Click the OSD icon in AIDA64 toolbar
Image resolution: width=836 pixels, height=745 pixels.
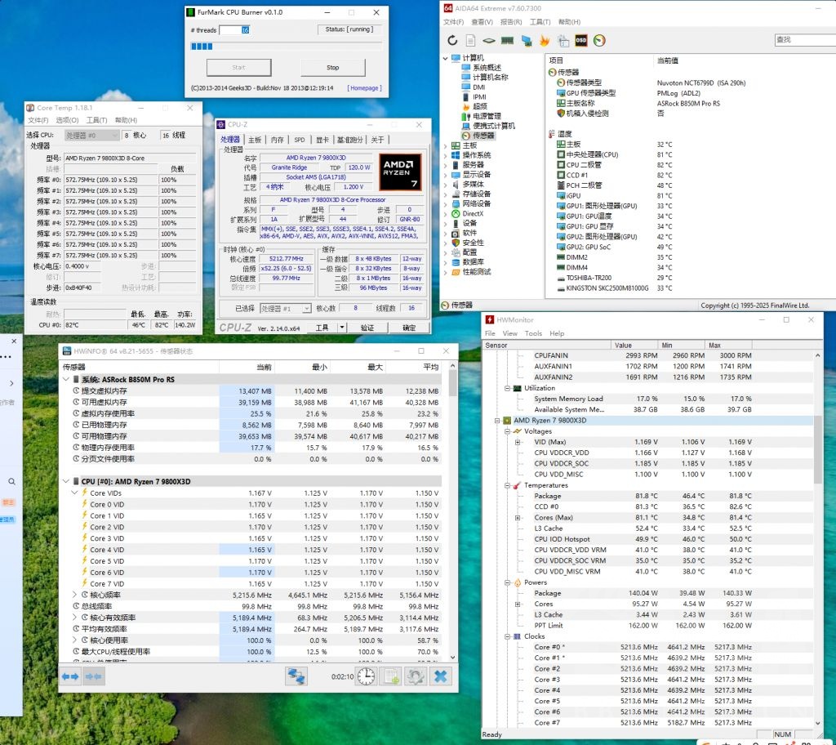point(581,40)
